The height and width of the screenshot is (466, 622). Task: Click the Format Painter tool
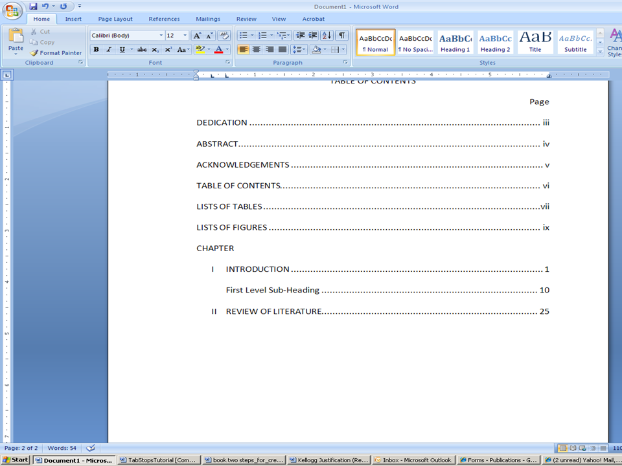pyautogui.click(x=56, y=52)
